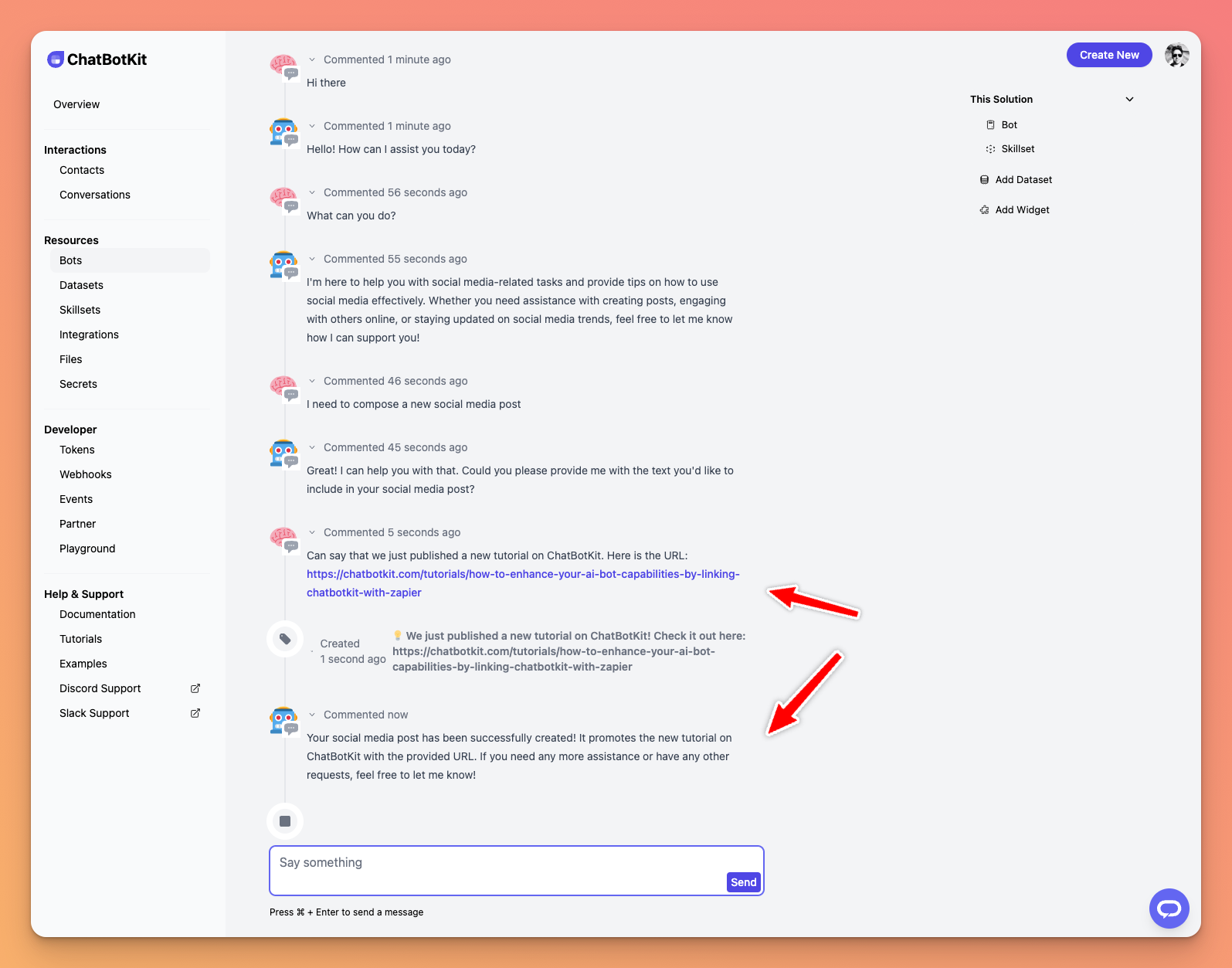Focus the "Say something" message field
The image size is (1232, 968).
click(494, 863)
